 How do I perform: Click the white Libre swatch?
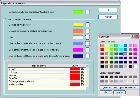click(x=78, y=37)
